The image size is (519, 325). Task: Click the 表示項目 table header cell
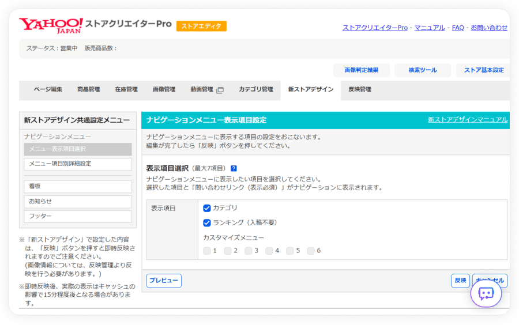coord(172,229)
